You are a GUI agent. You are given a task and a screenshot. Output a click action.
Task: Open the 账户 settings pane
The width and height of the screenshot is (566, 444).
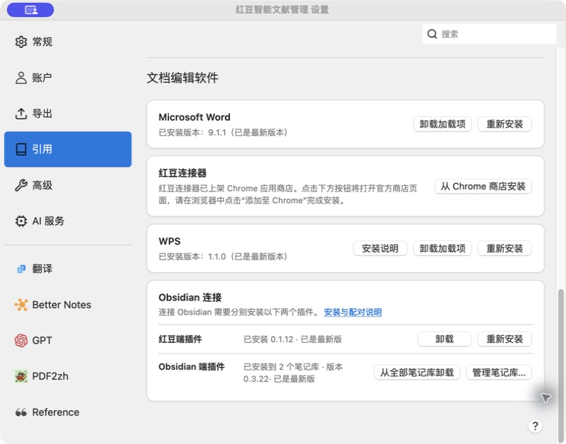pos(68,78)
